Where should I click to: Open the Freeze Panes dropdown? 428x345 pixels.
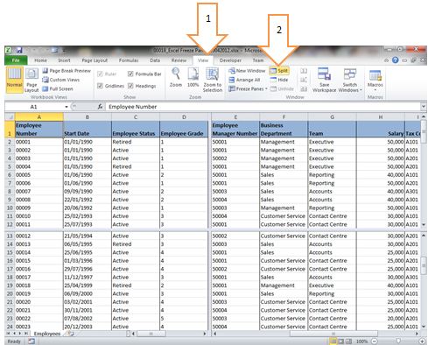(249, 88)
